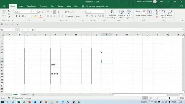This screenshot has width=185, height=104.
Task: Toggle Bold formatting
Action: (x=16, y=16)
